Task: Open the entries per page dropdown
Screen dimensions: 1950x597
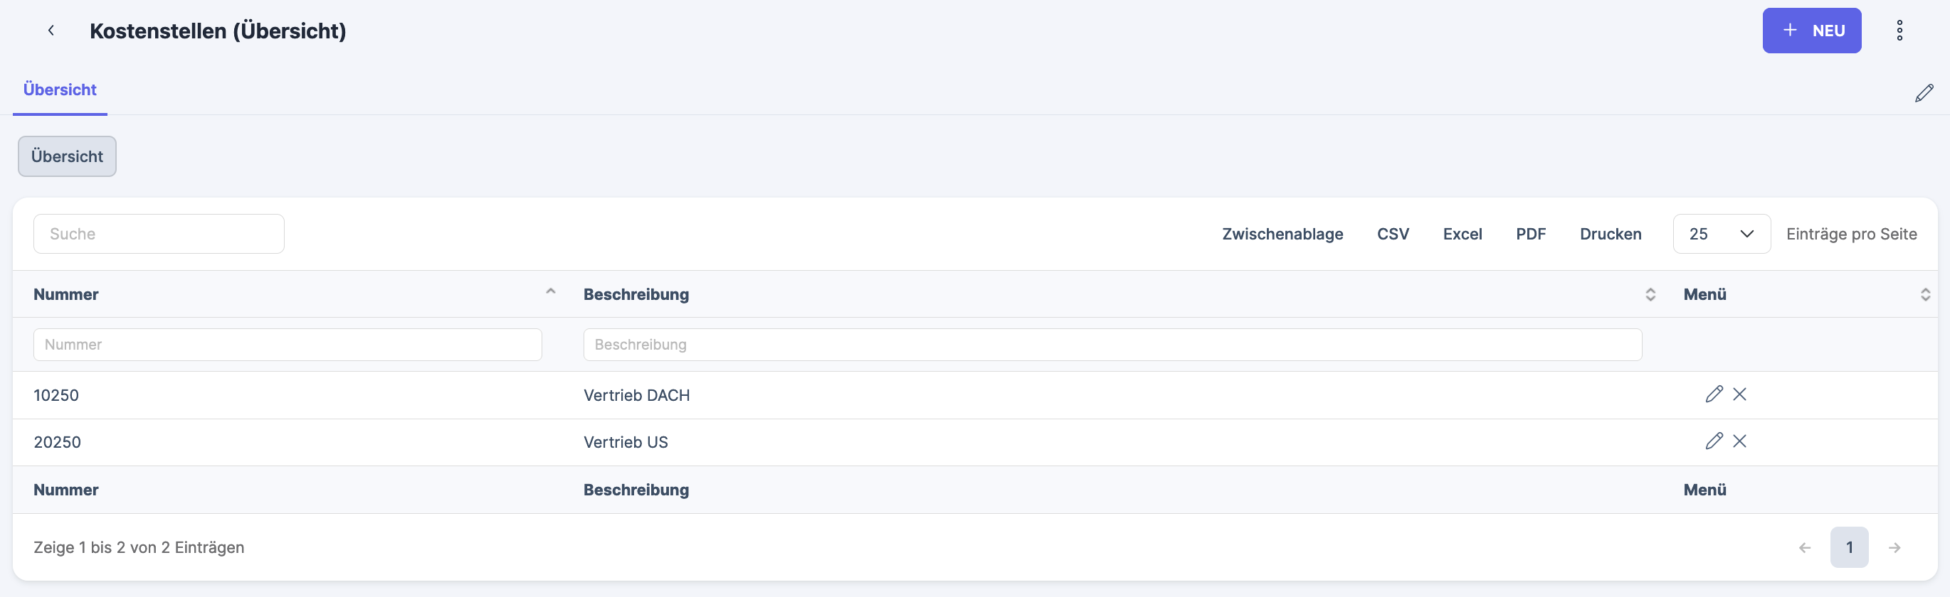Action: (1721, 235)
